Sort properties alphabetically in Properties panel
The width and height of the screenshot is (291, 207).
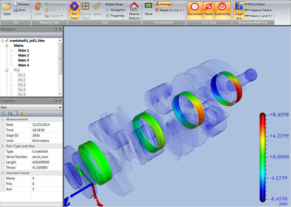pyautogui.click(x=10, y=113)
